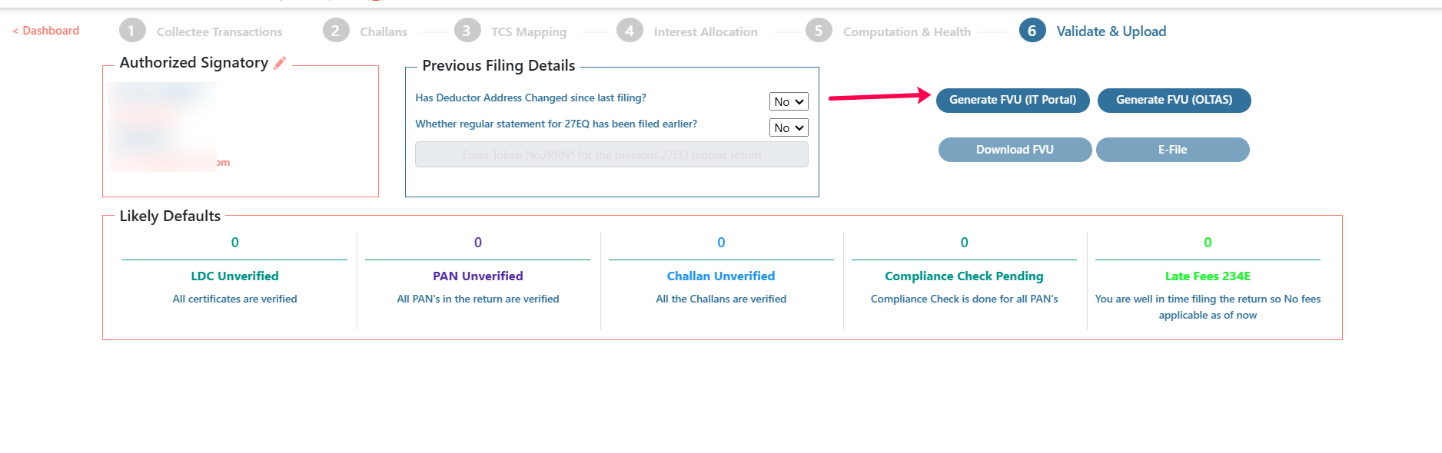Click the count above Late Fees 234E

tap(1208, 243)
